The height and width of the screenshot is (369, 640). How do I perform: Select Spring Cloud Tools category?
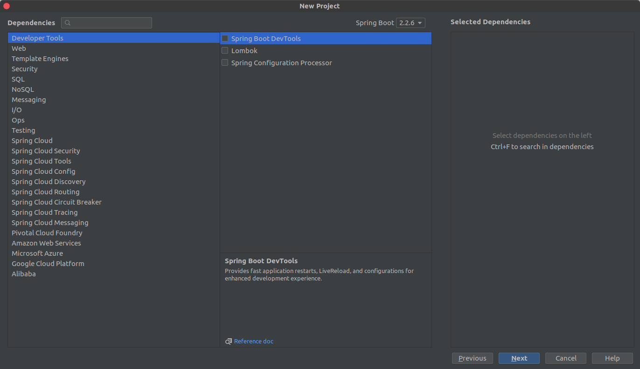pyautogui.click(x=114, y=161)
